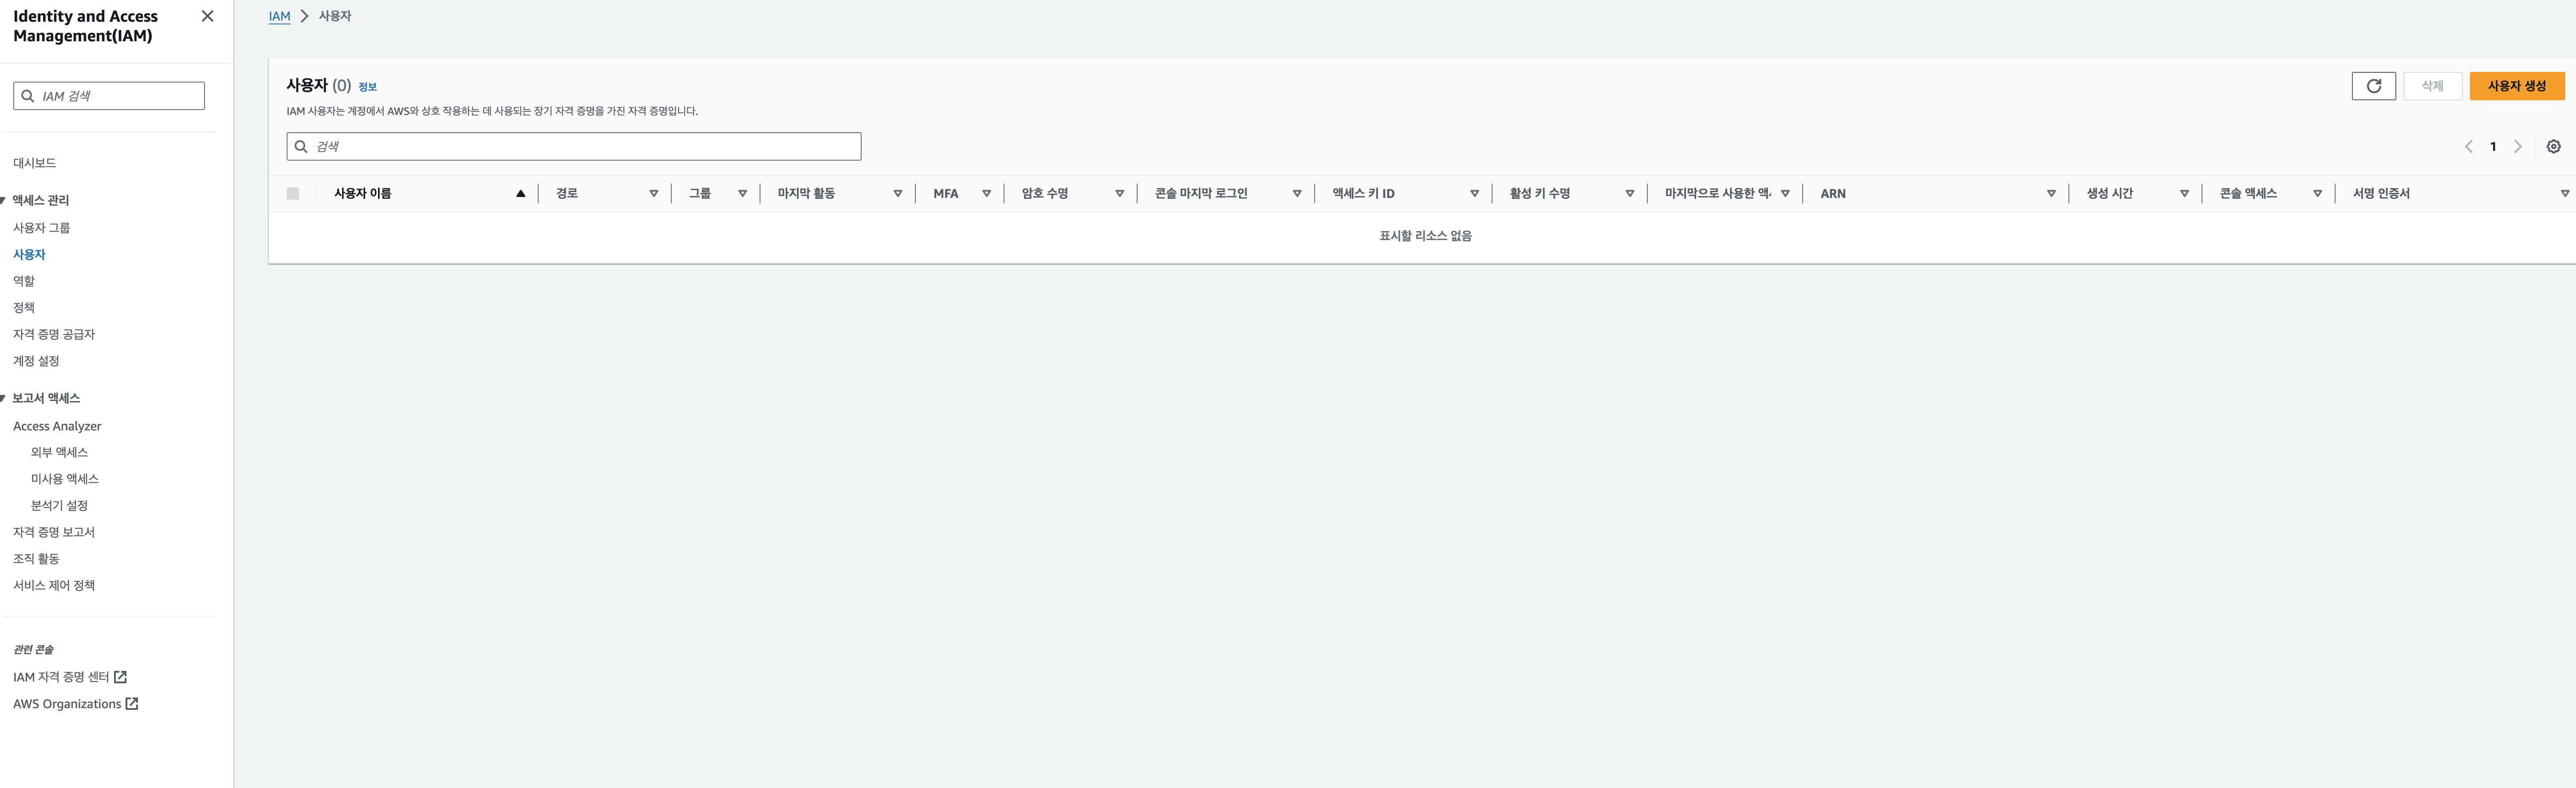Open 역할 in the sidebar
2576x788 pixels.
tap(24, 281)
